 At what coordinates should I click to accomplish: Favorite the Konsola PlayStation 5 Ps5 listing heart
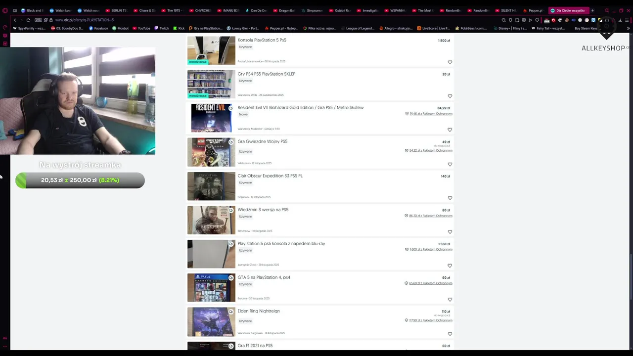coord(450,62)
